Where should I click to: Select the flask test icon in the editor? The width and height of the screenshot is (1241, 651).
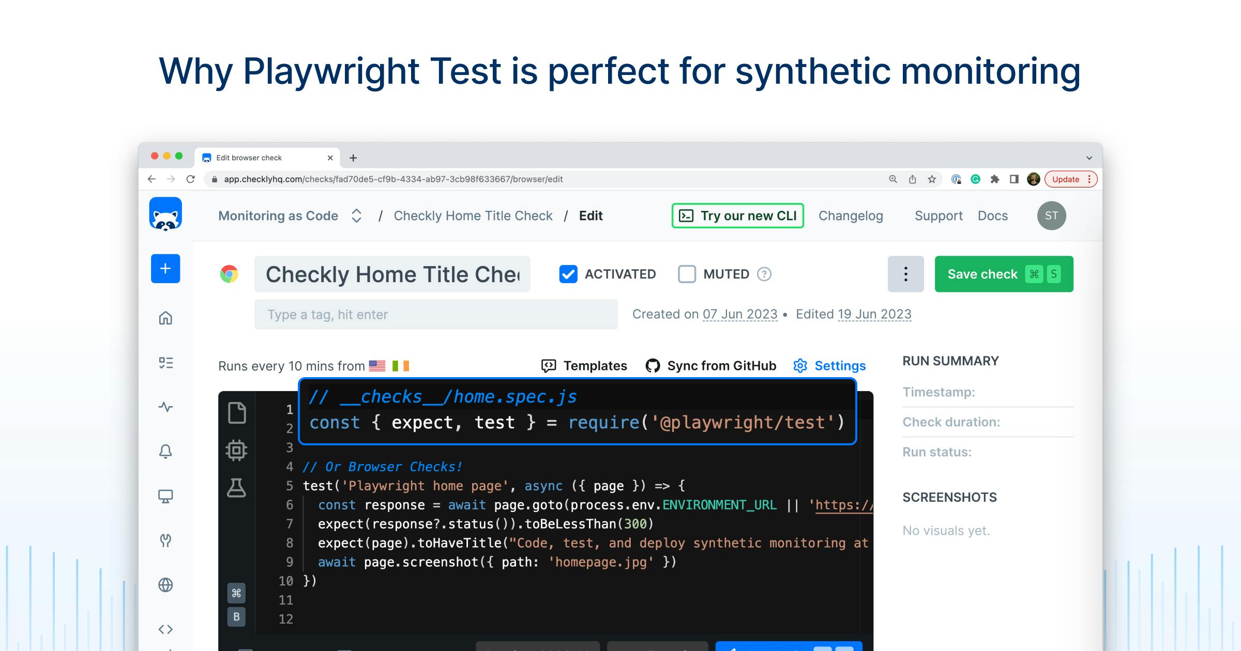(x=236, y=486)
